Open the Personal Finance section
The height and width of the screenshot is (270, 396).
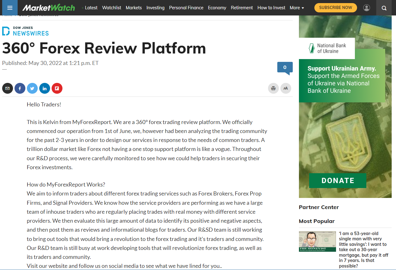(x=186, y=8)
